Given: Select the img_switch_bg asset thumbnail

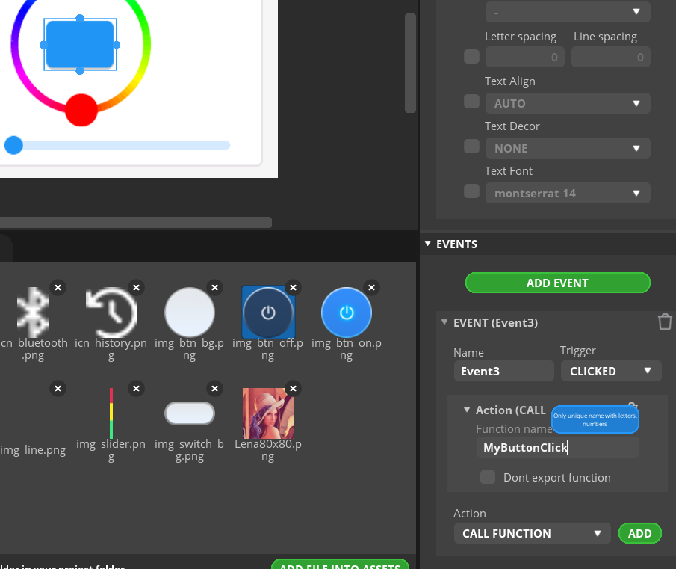Looking at the screenshot, I should [190, 413].
